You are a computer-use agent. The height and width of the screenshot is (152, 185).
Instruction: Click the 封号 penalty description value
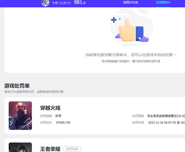coord(58,116)
